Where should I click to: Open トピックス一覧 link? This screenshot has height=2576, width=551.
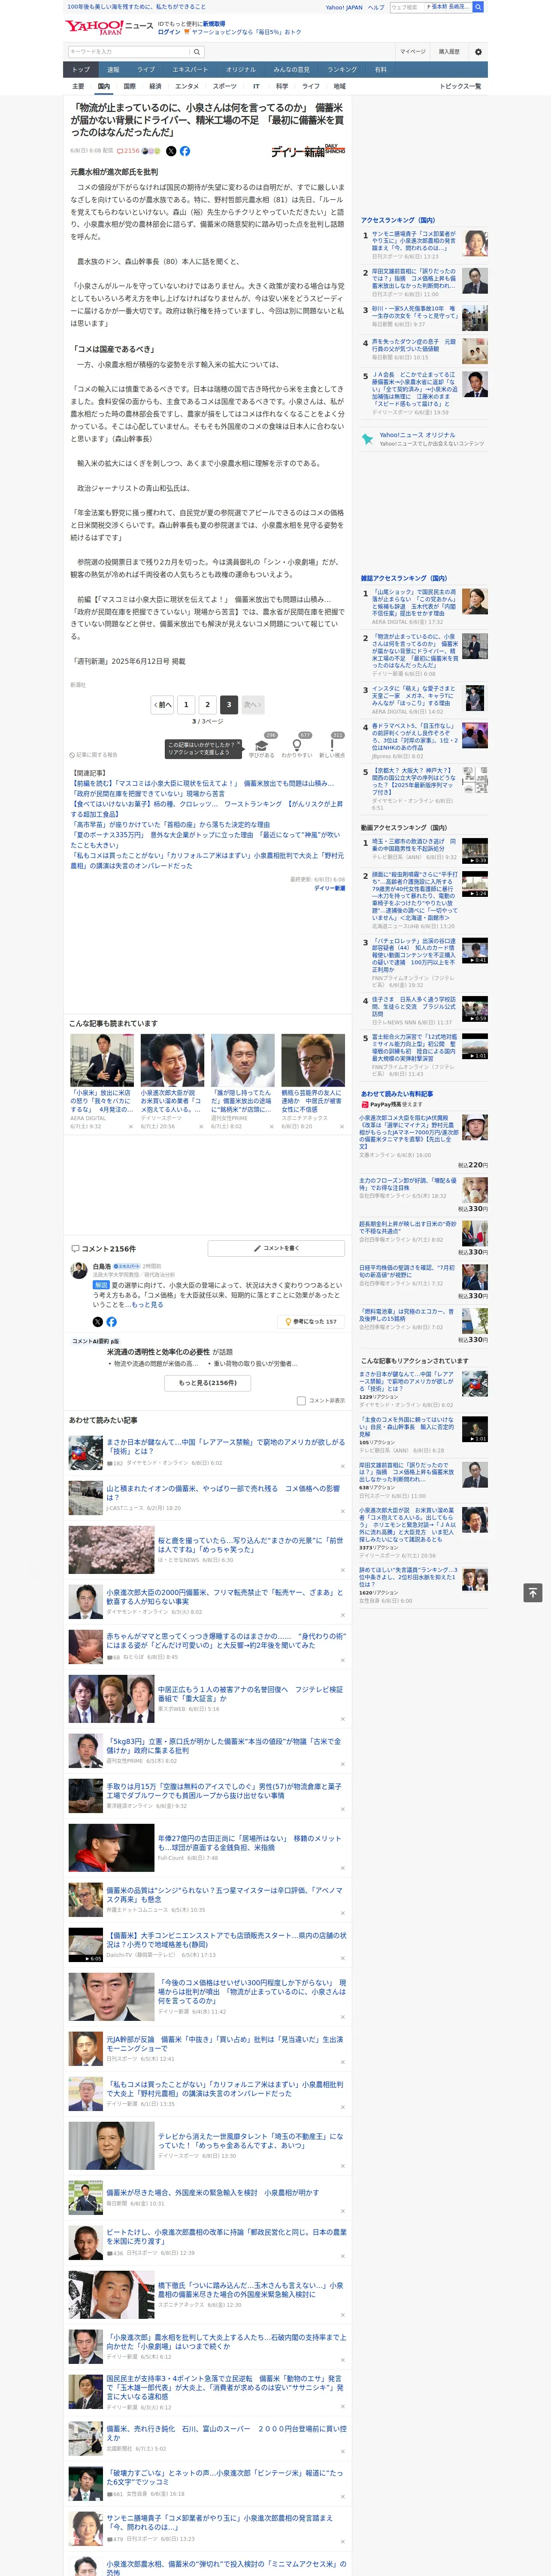460,86
